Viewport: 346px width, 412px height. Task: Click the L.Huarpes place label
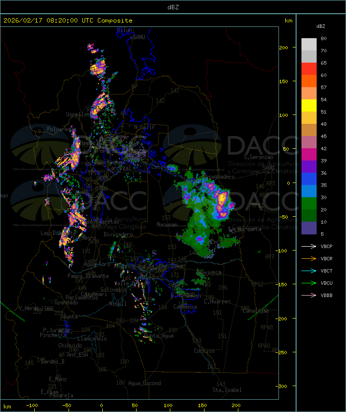pos(217,301)
